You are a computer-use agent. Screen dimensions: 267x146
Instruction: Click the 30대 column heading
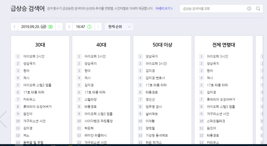point(40,45)
